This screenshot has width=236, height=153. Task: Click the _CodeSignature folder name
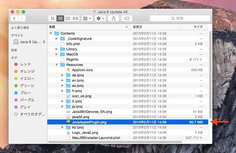click(x=79, y=38)
